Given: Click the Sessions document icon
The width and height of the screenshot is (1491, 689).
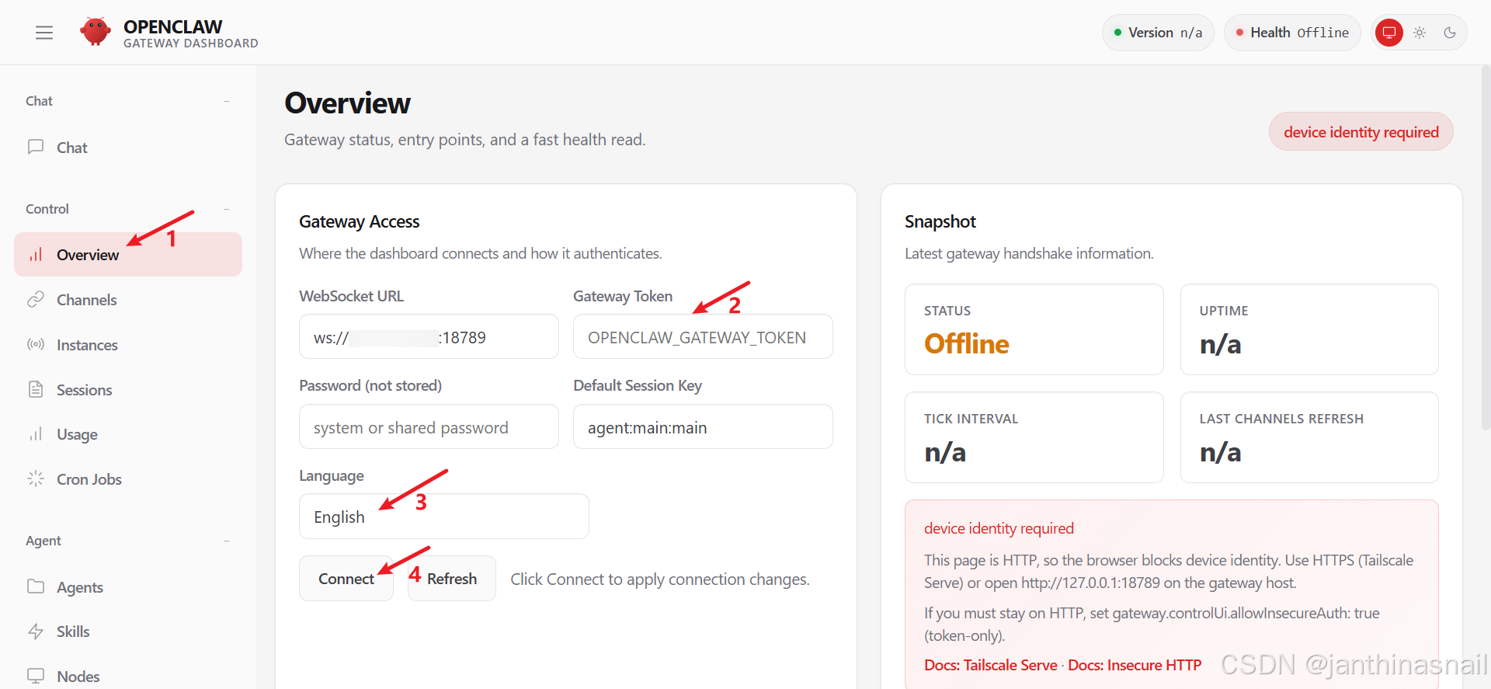Looking at the screenshot, I should (36, 389).
